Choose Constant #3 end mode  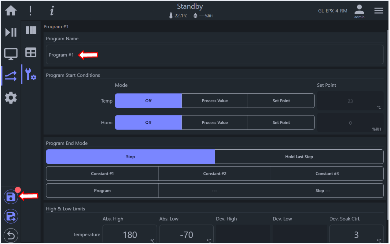(327, 173)
